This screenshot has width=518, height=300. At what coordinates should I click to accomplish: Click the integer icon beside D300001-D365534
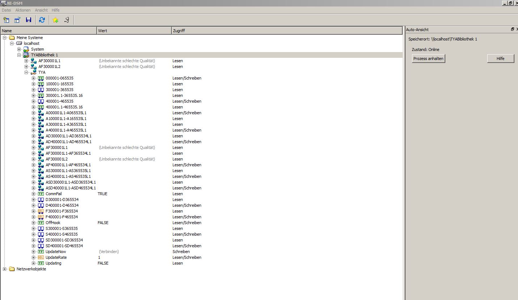point(41,200)
